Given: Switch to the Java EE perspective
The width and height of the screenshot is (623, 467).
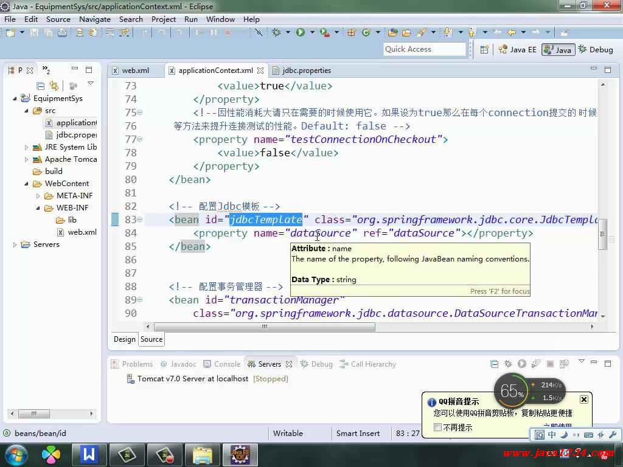Looking at the screenshot, I should [518, 50].
